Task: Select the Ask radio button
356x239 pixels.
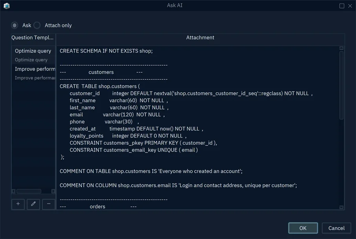Action: 15,25
